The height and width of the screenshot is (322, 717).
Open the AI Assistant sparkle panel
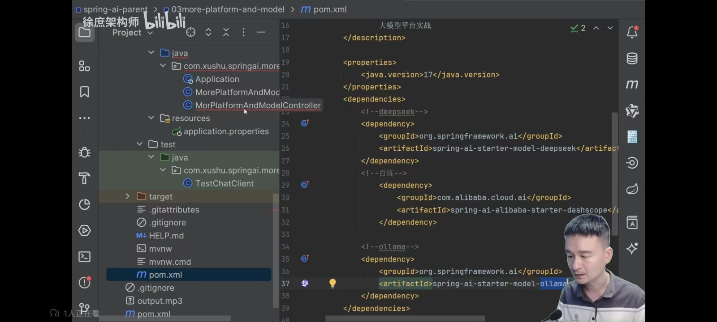click(632, 248)
